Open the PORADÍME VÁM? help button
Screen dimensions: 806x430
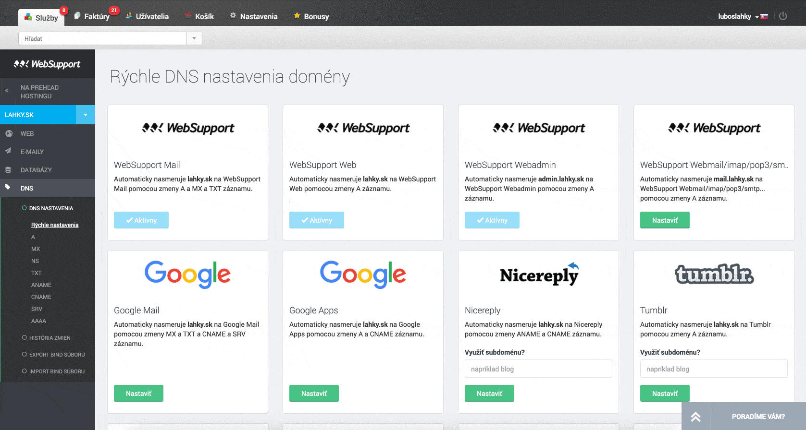(758, 417)
